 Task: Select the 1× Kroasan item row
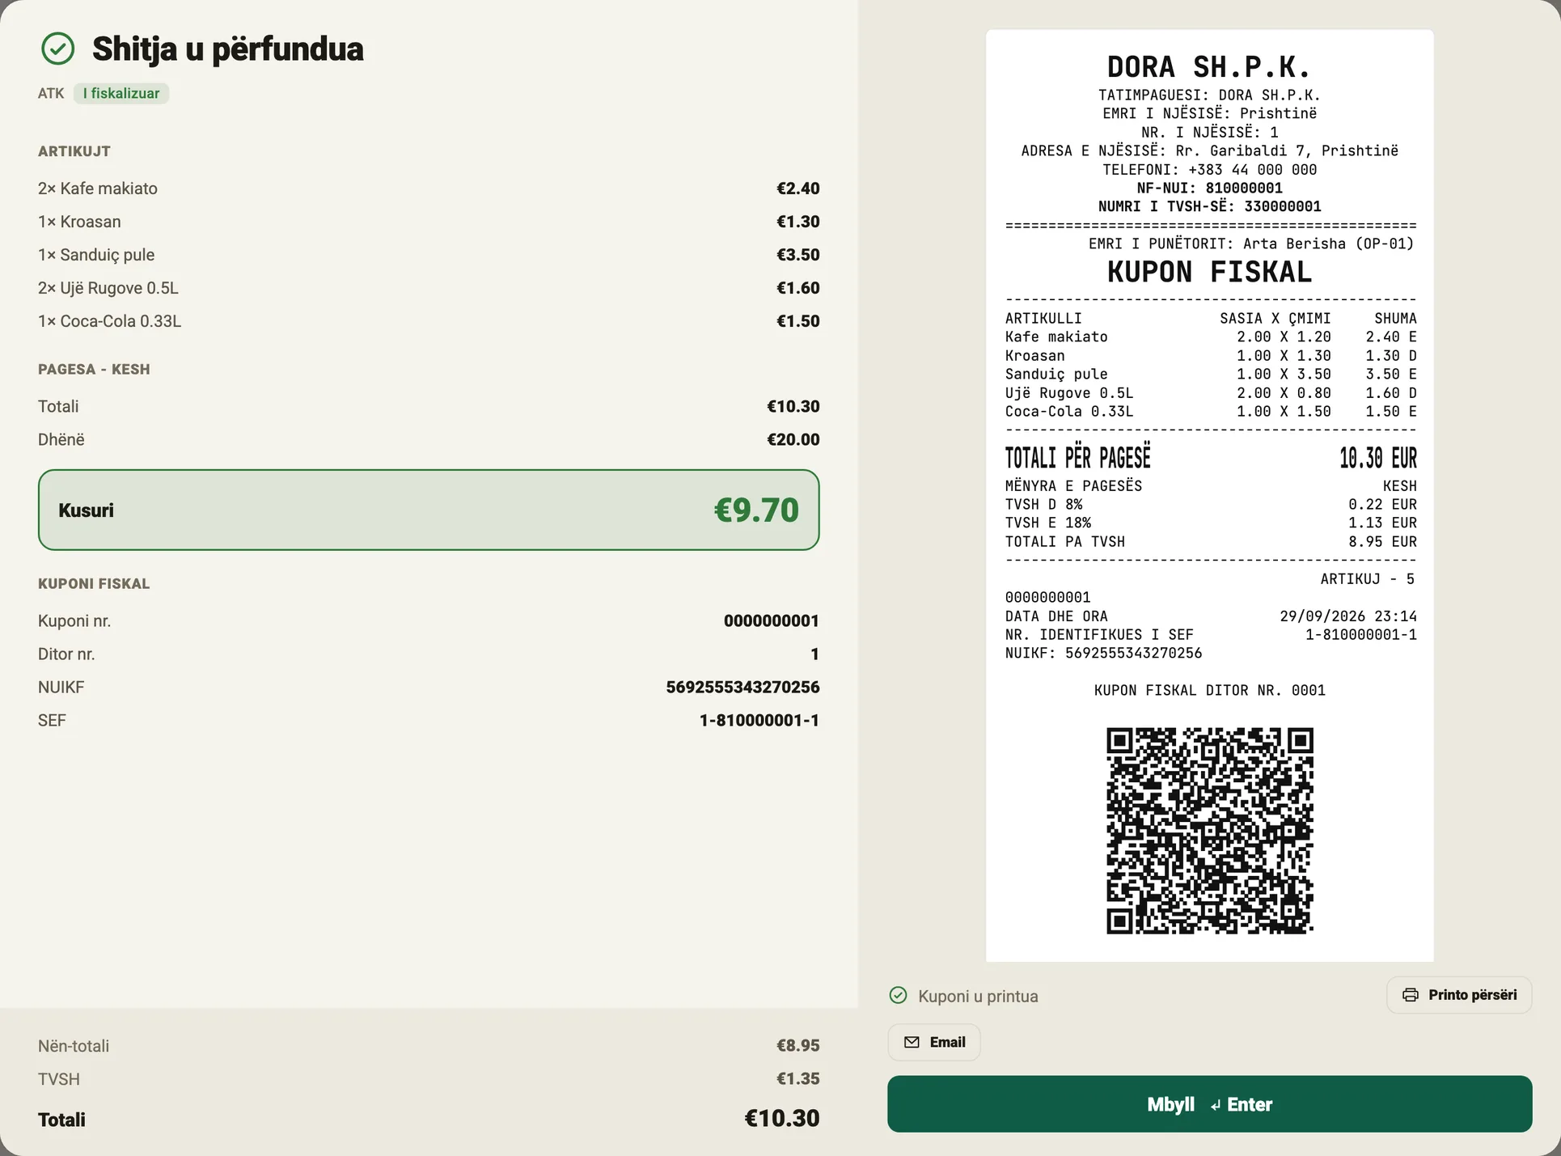click(429, 222)
